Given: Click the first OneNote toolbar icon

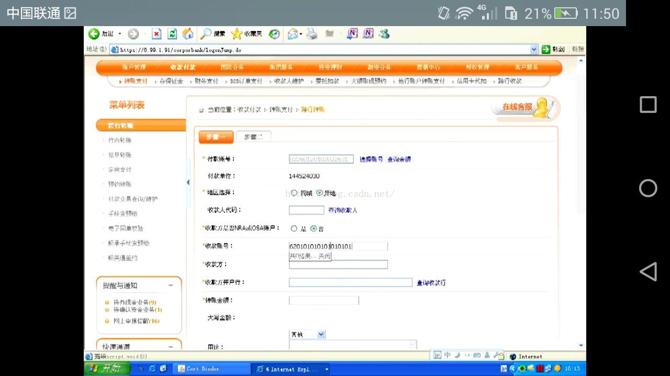Looking at the screenshot, I should coord(353,34).
